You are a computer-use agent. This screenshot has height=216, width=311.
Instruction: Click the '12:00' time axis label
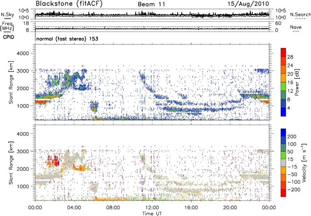[152, 208]
